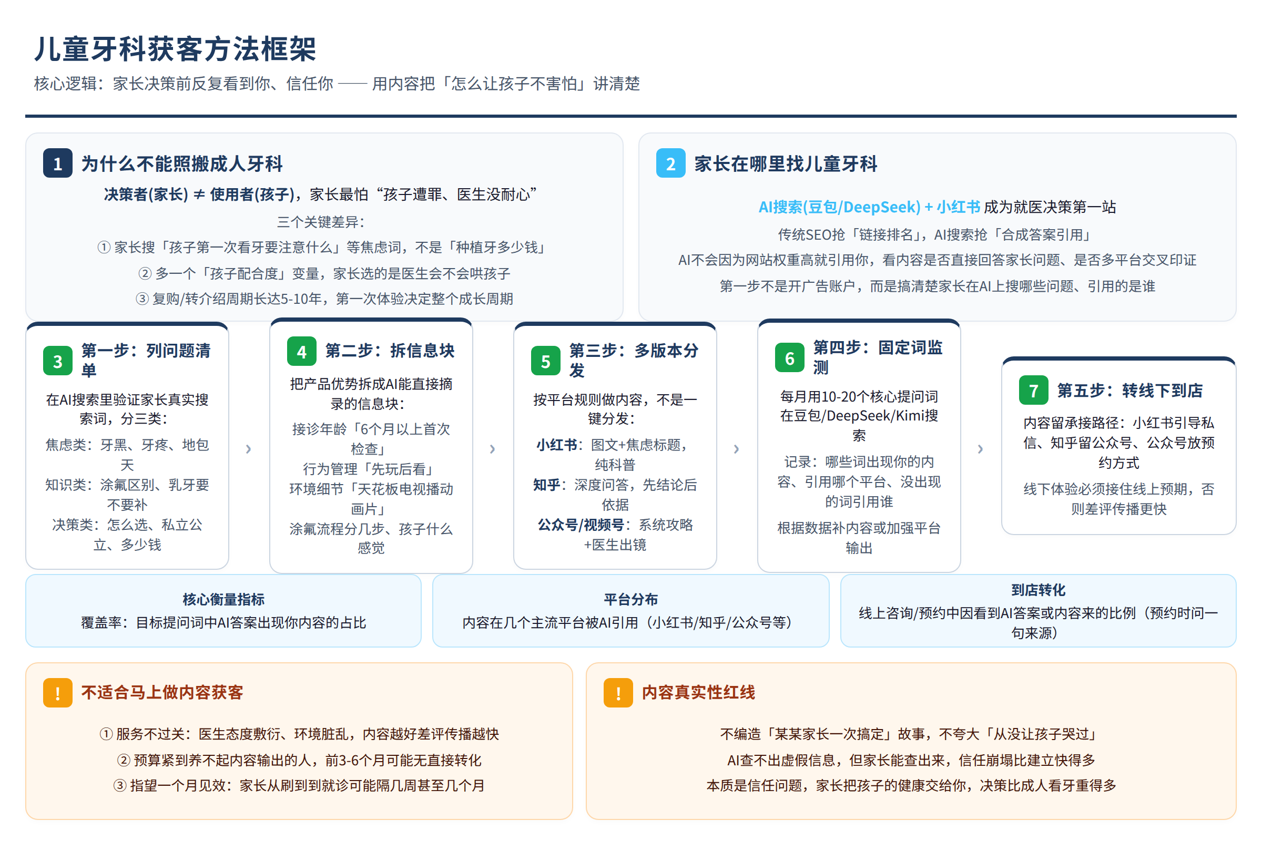
Task: Select heading 第三步：多版本分发
Action: 634,361
